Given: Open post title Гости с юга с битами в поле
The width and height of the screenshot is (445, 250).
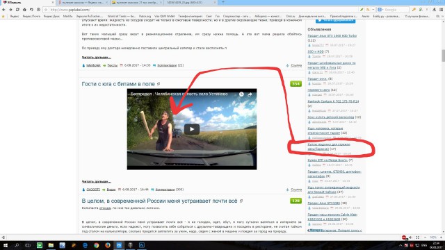Looking at the screenshot, I should (118, 84).
